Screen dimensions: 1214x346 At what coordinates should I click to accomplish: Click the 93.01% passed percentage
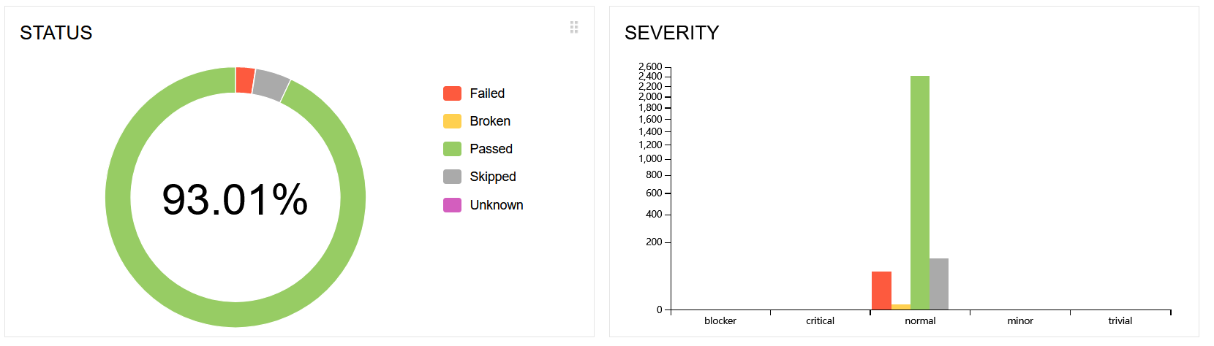235,199
